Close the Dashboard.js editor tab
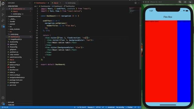This screenshot has width=194, height=109. (x=48, y=3)
